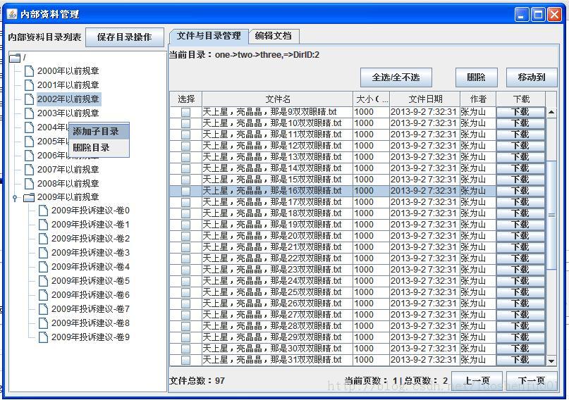Click the table scrollbar up arrow

coord(551,112)
